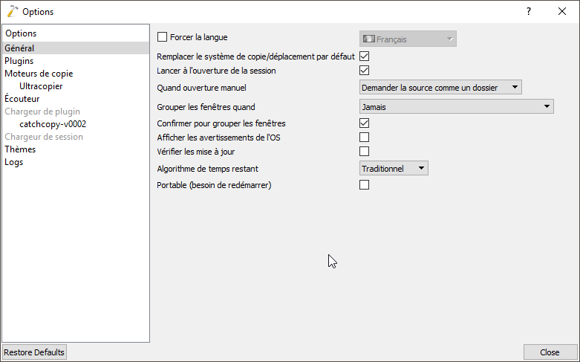Select the Ultracopier copy engine entry
The height and width of the screenshot is (362, 580).
tap(42, 86)
